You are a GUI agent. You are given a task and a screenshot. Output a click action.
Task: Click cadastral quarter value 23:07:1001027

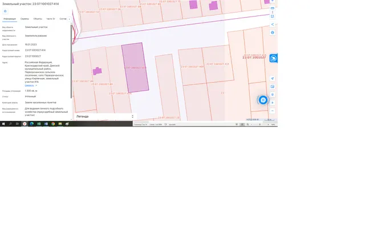coord(33,56)
